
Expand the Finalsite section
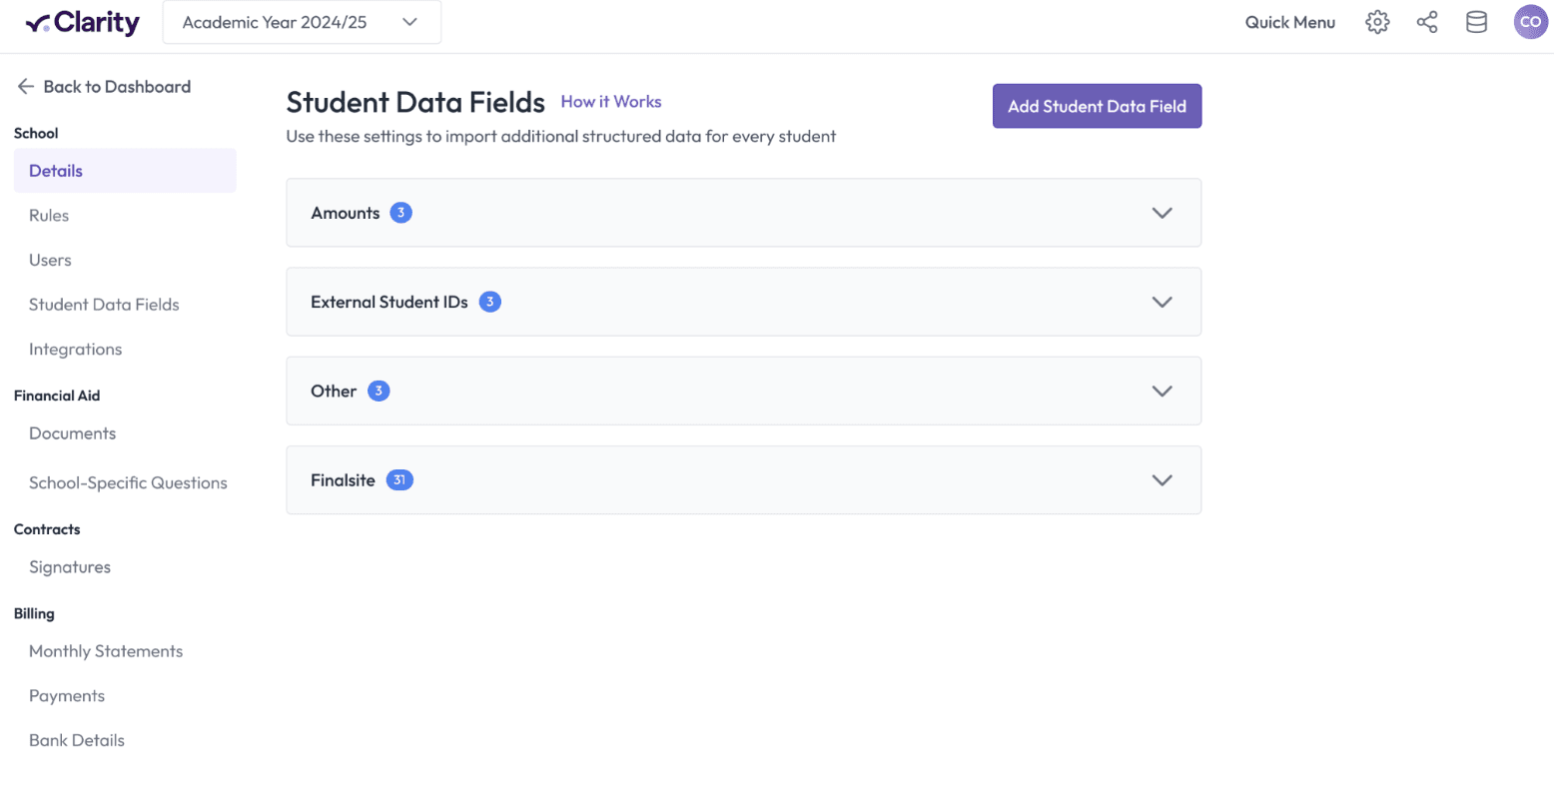pyautogui.click(x=1162, y=479)
